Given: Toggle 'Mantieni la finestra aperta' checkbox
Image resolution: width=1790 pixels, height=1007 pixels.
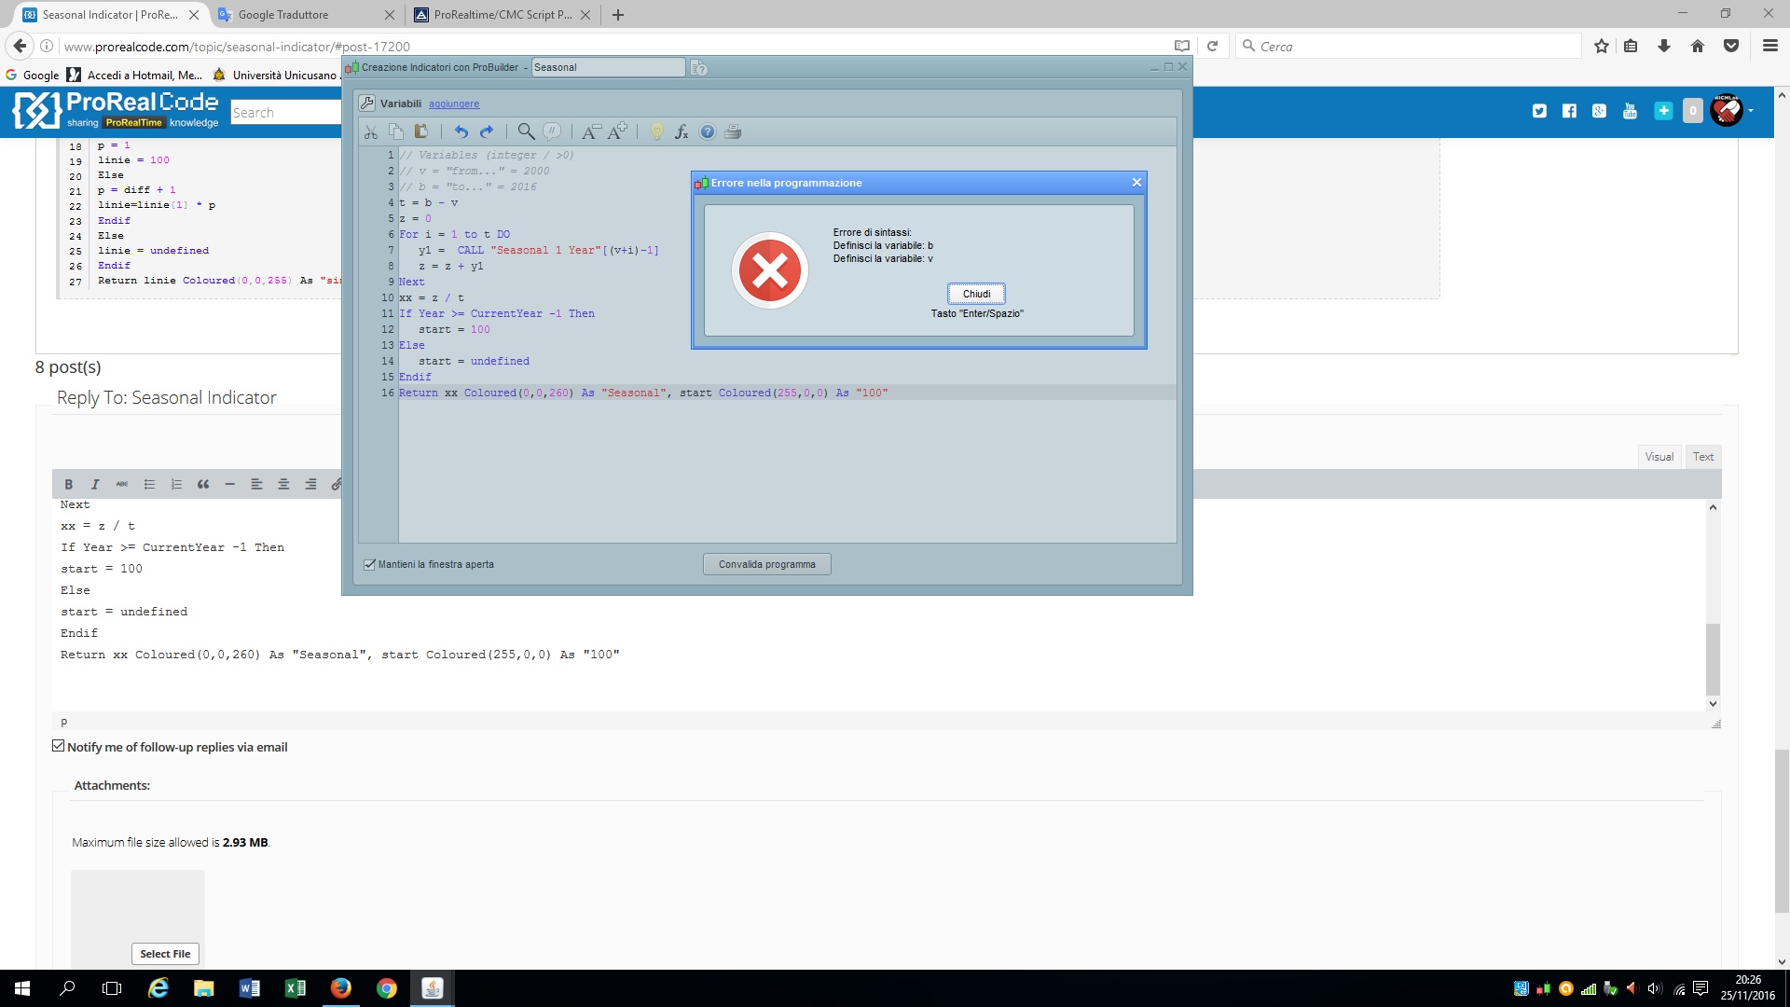Looking at the screenshot, I should coord(370,564).
